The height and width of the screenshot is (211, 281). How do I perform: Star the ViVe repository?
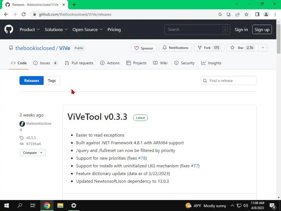243,48
